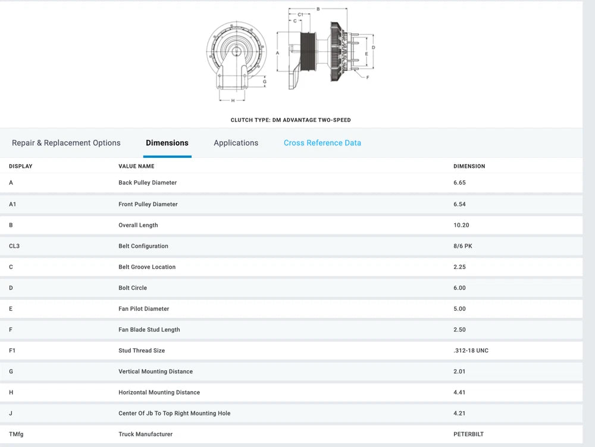Viewport: 595px width, 447px height.
Task: Open the Repair & Replacement Options tab
Action: pos(66,143)
